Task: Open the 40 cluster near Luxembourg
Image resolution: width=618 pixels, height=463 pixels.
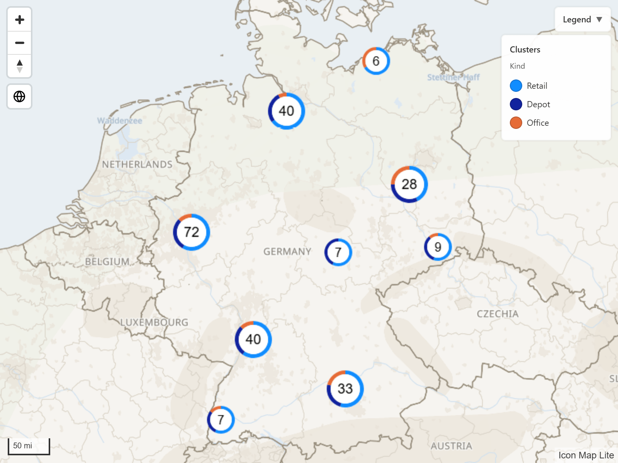Action: tap(253, 340)
